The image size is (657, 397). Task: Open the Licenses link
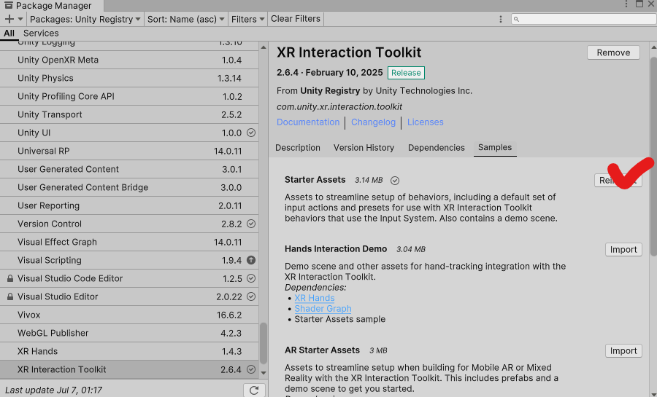point(426,122)
